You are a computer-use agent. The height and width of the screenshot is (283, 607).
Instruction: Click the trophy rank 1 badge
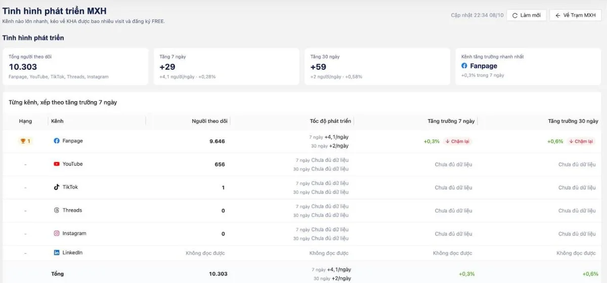click(x=25, y=141)
